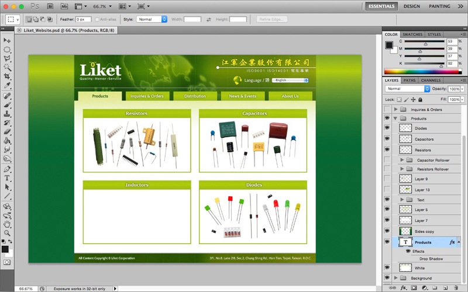Click the delete layer trash icon
This screenshot has height=292, width=468.
coord(455,288)
